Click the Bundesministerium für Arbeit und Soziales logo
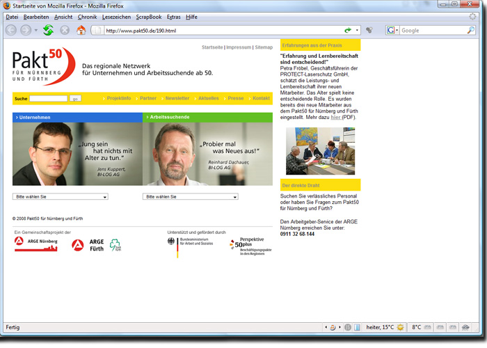487x348 pixels. point(190,248)
